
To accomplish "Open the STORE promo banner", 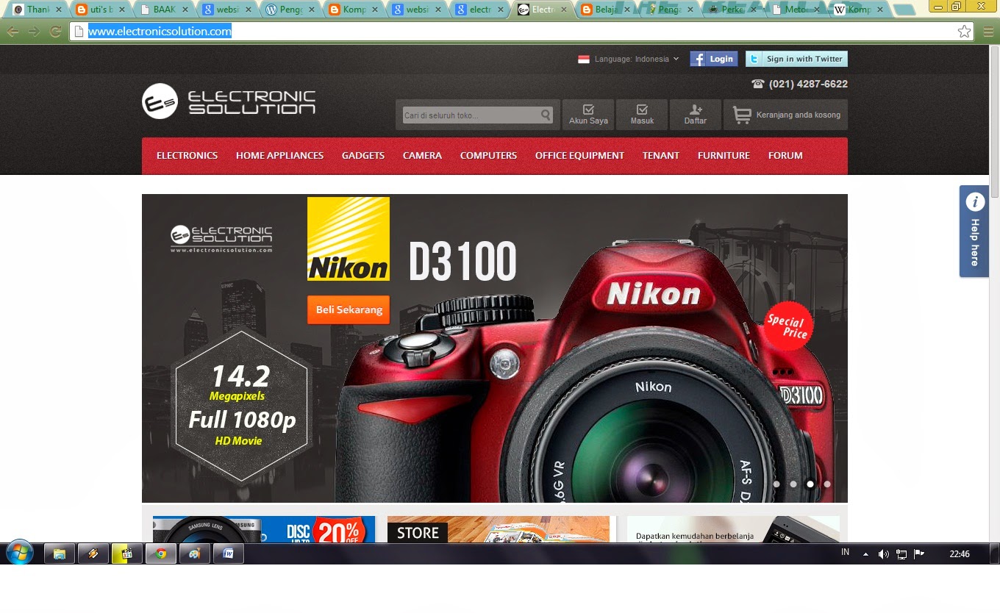I will (x=499, y=529).
